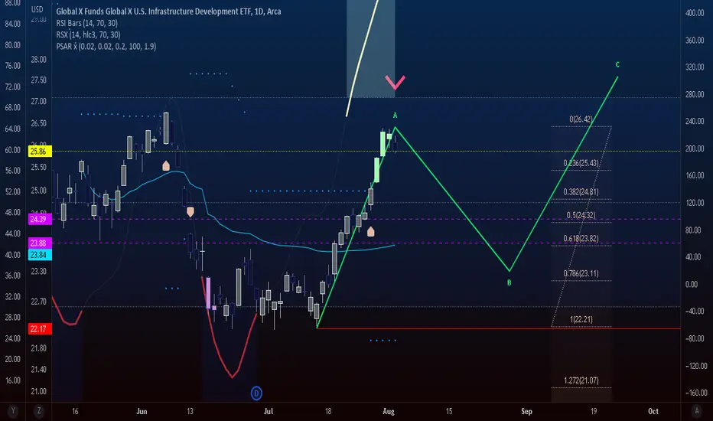Select the point C wave label
The image size is (713, 421).
click(x=617, y=64)
